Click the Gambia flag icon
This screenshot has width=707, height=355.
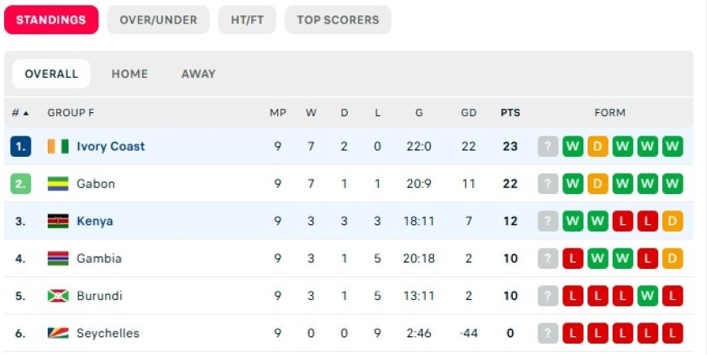click(x=59, y=258)
